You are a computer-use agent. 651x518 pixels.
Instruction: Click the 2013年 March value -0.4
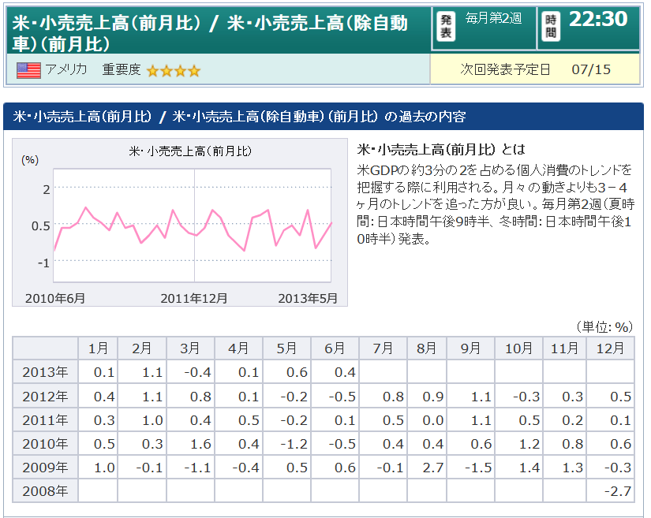pos(197,372)
